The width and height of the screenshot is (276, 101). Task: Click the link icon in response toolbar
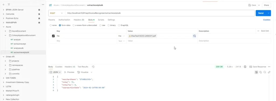pos(269,72)
